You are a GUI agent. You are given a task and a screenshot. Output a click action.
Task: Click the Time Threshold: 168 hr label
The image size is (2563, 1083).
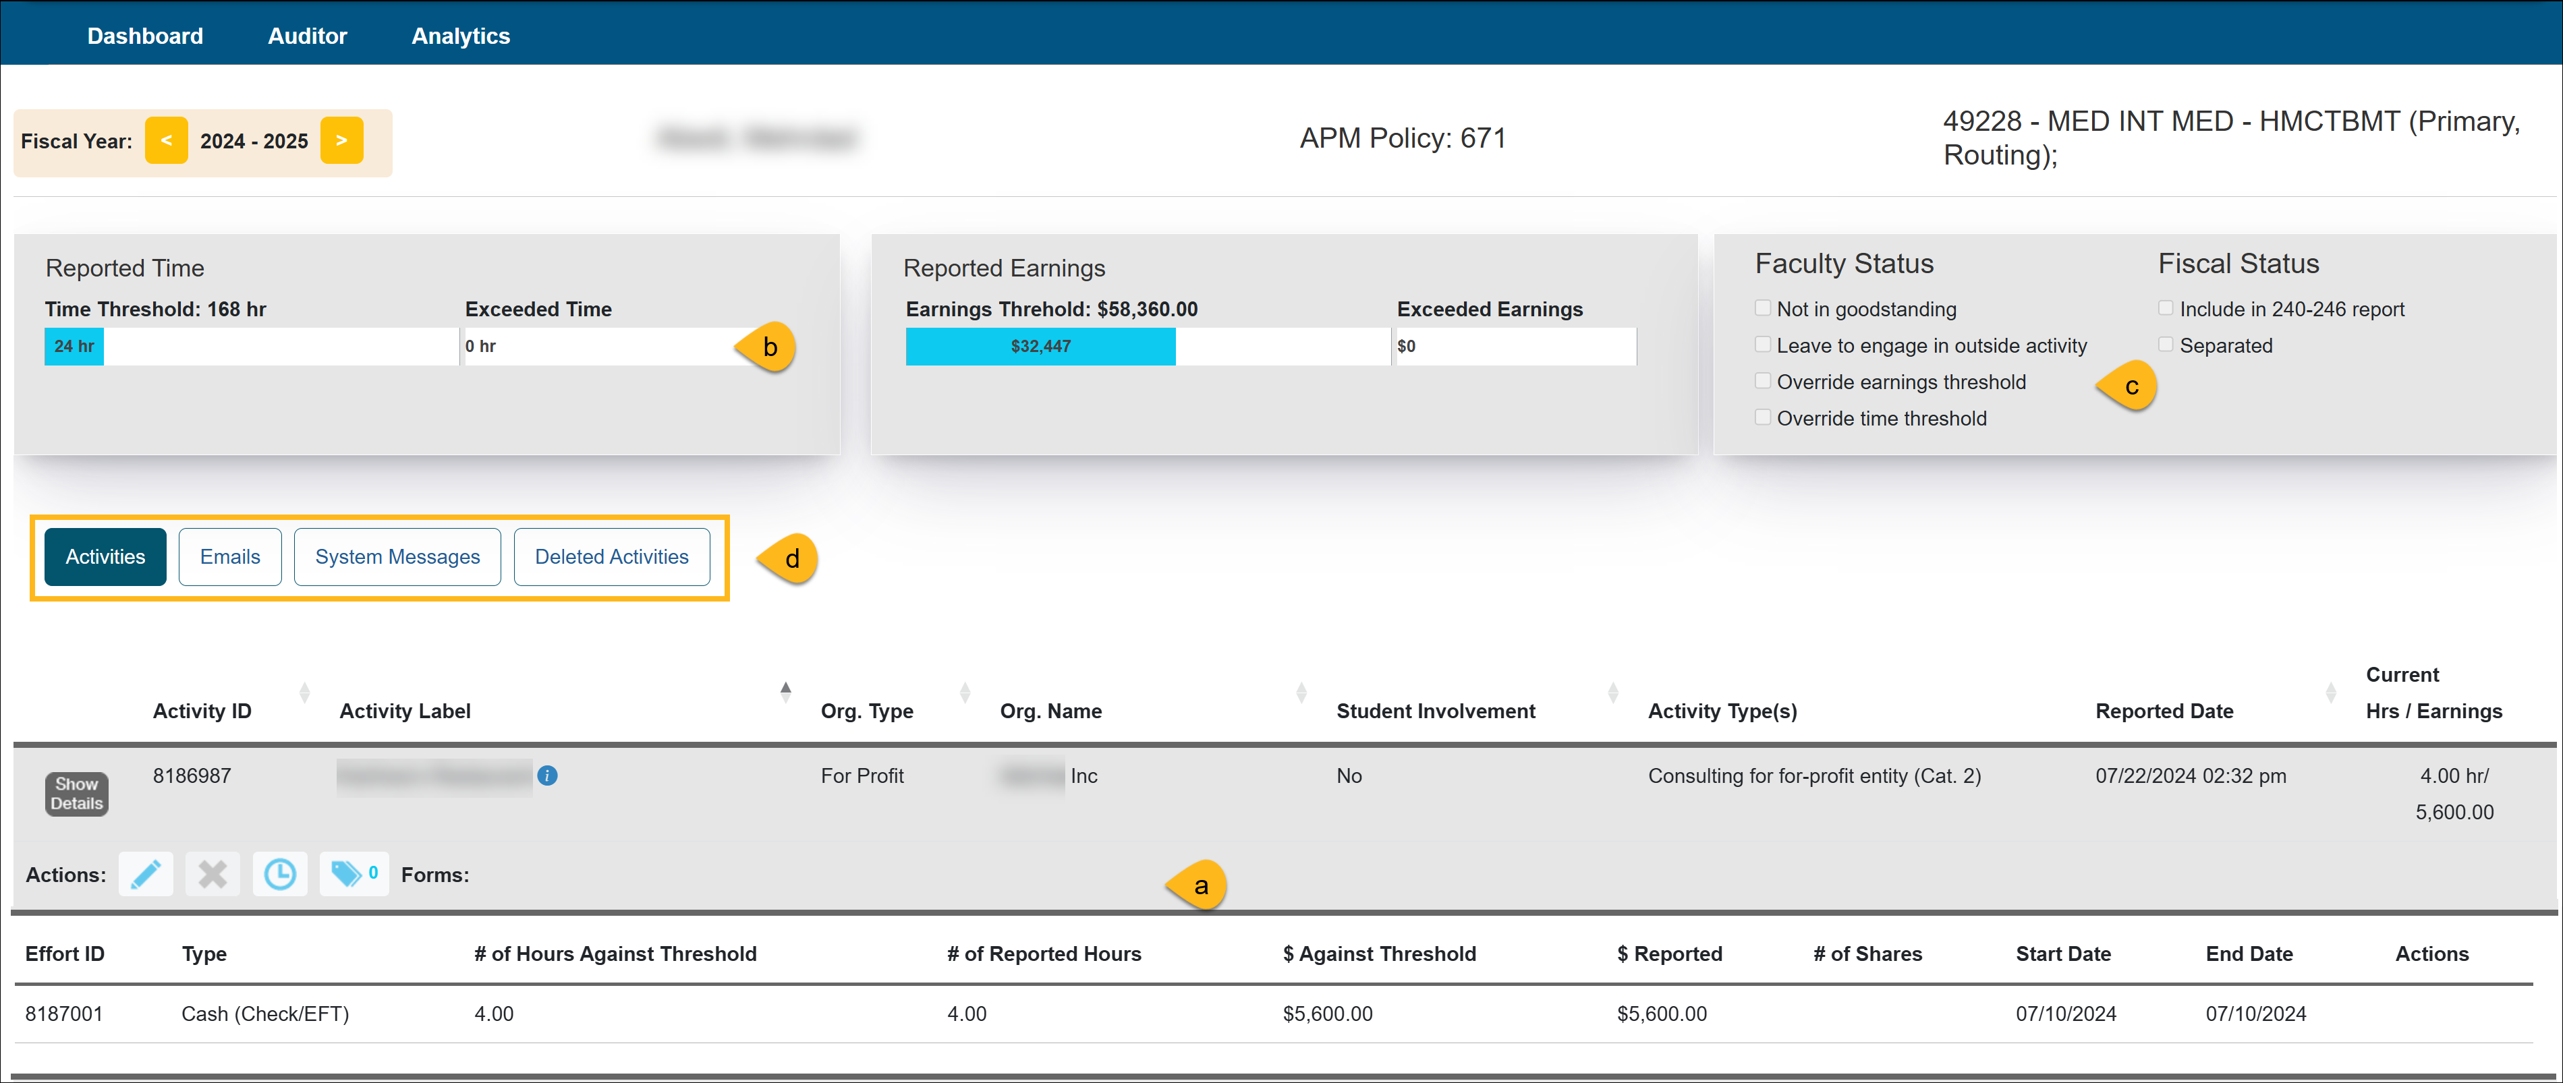(x=155, y=310)
